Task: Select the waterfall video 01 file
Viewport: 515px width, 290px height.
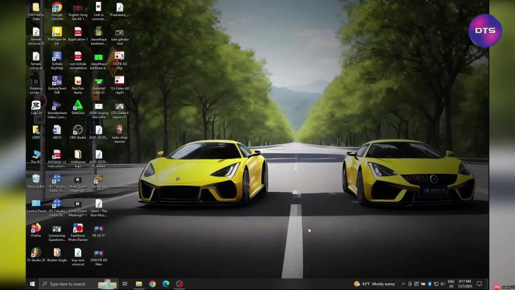Action: click(99, 85)
